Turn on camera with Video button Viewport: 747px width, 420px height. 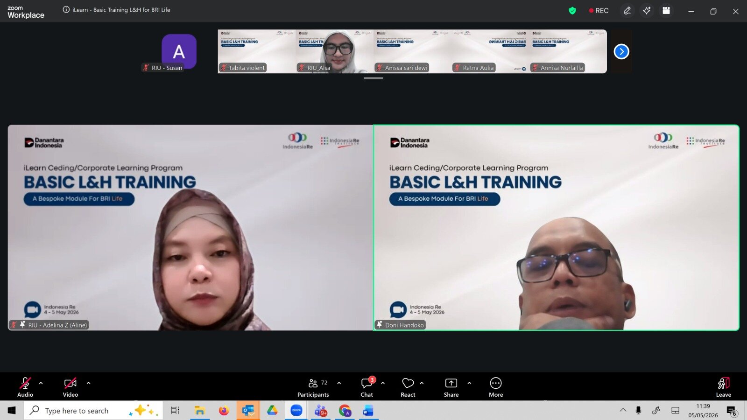click(x=70, y=387)
